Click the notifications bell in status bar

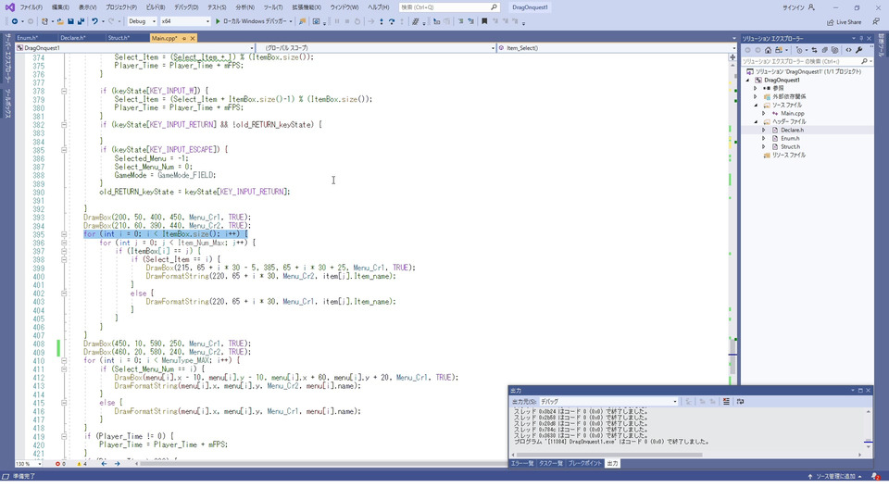pos(876,476)
